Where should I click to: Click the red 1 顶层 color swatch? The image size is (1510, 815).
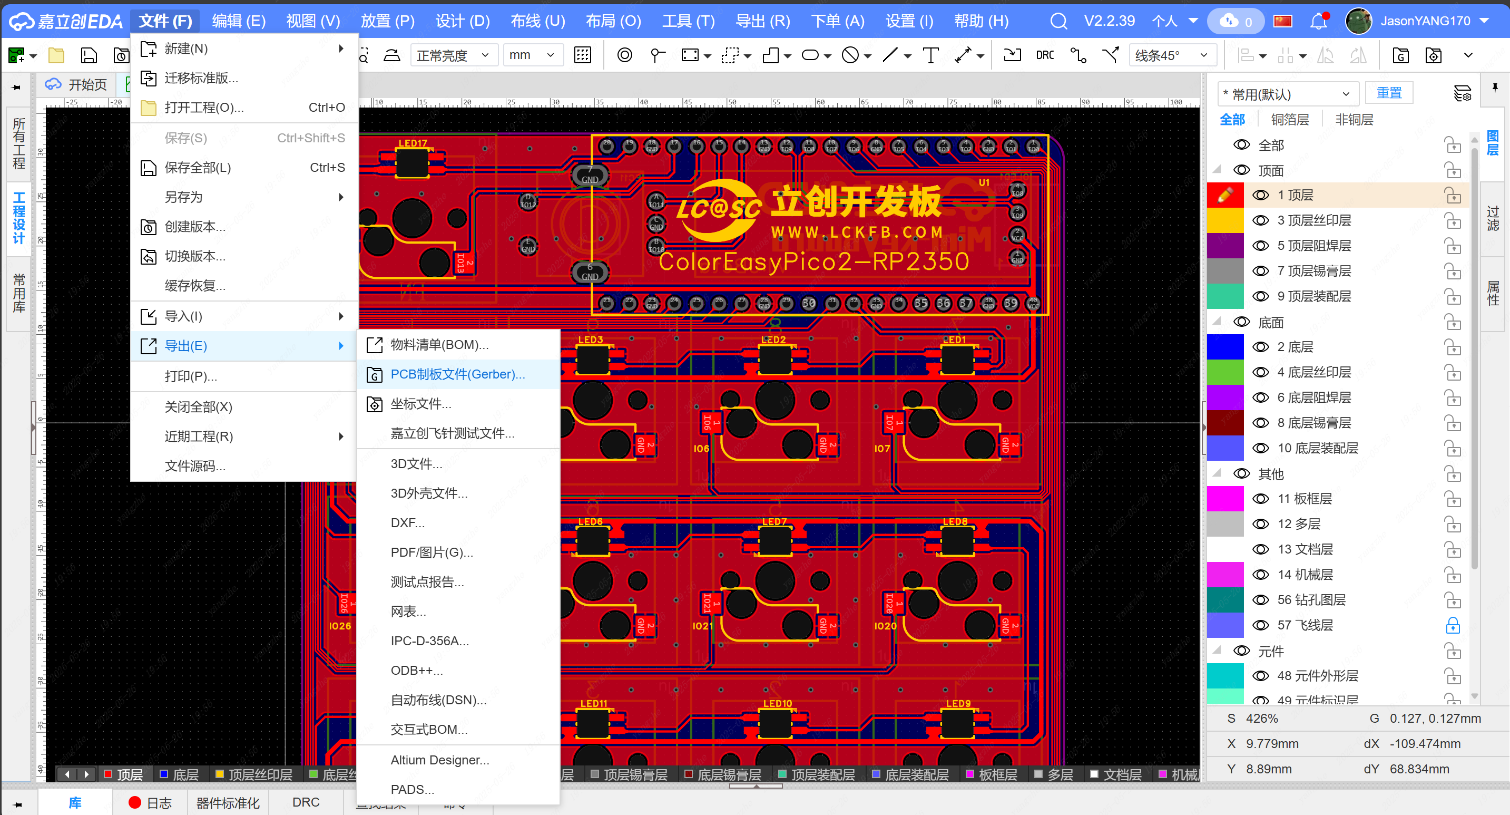pos(1225,195)
